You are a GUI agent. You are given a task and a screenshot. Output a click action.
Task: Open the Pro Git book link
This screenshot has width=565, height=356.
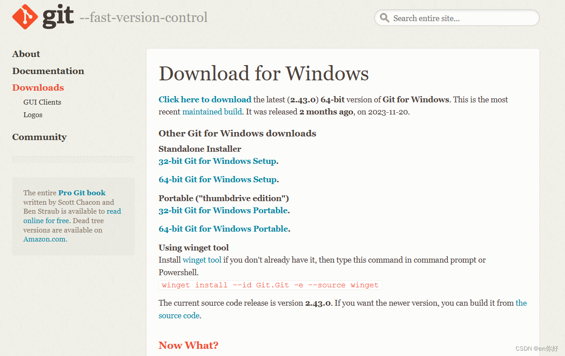pyautogui.click(x=81, y=193)
